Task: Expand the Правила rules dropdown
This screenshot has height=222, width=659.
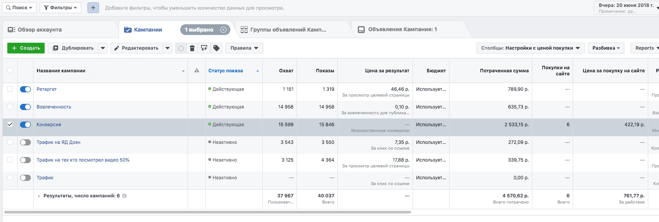Action: click(244, 48)
